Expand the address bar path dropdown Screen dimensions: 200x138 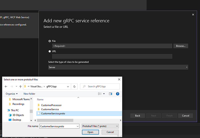(68, 87)
